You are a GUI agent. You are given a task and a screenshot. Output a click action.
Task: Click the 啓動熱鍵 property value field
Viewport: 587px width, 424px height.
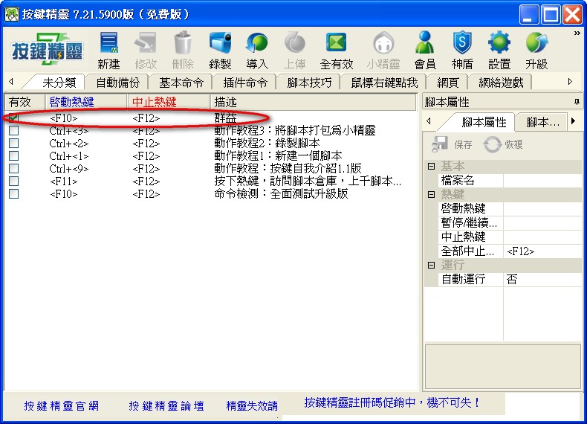(542, 208)
